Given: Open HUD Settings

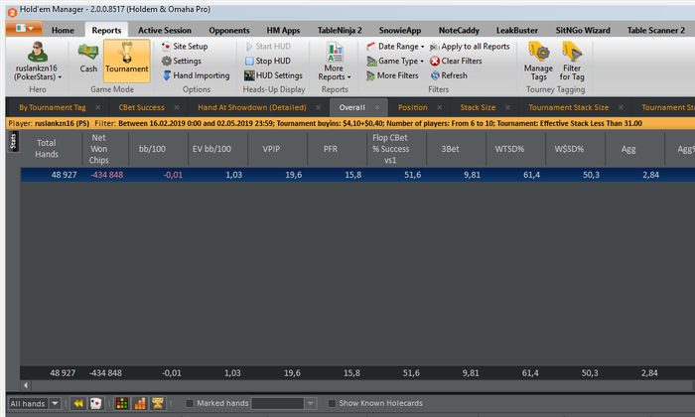Looking at the screenshot, I should click(x=273, y=75).
